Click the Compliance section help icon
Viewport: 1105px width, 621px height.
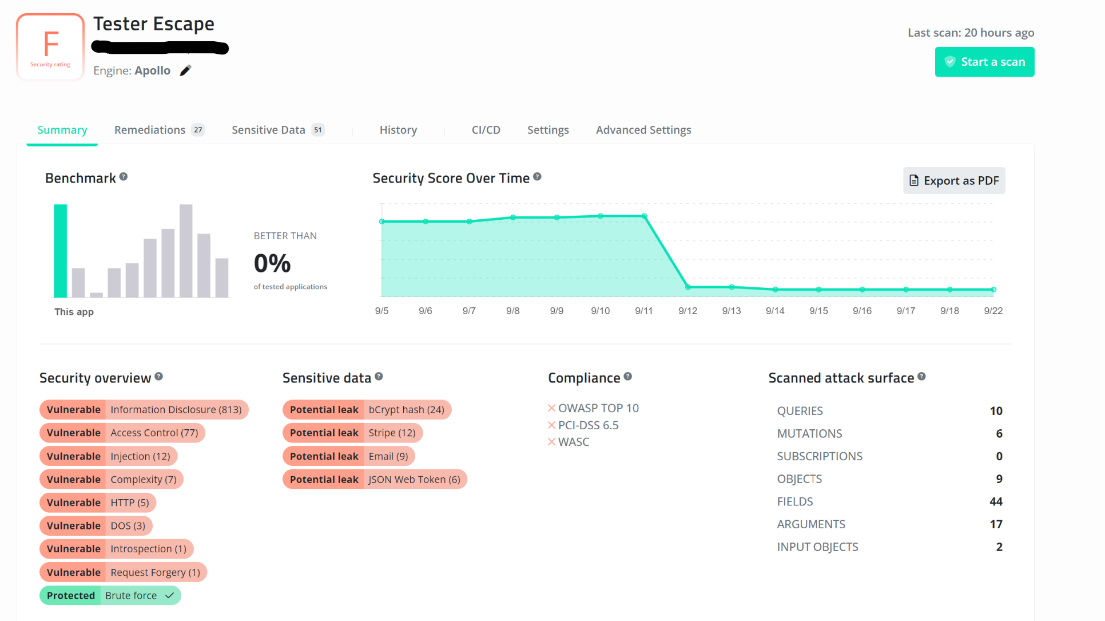coord(629,376)
